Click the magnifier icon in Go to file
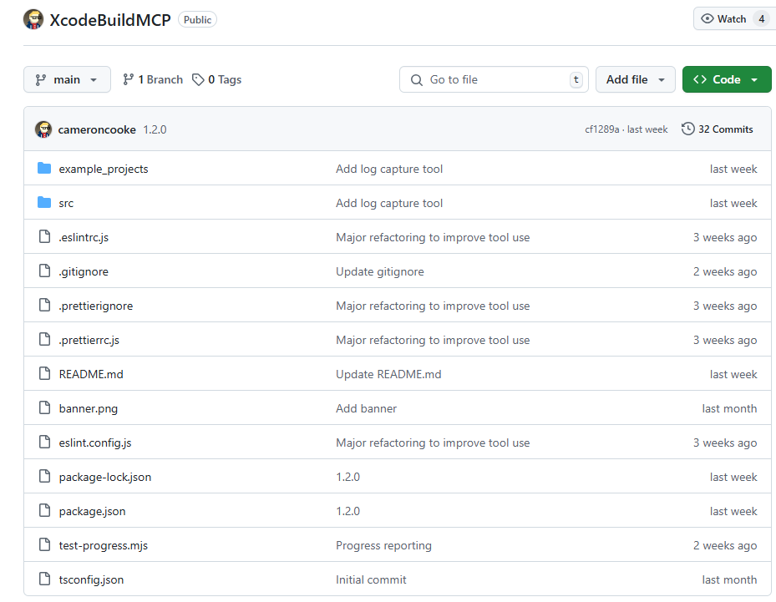The width and height of the screenshot is (776, 602). pos(417,79)
